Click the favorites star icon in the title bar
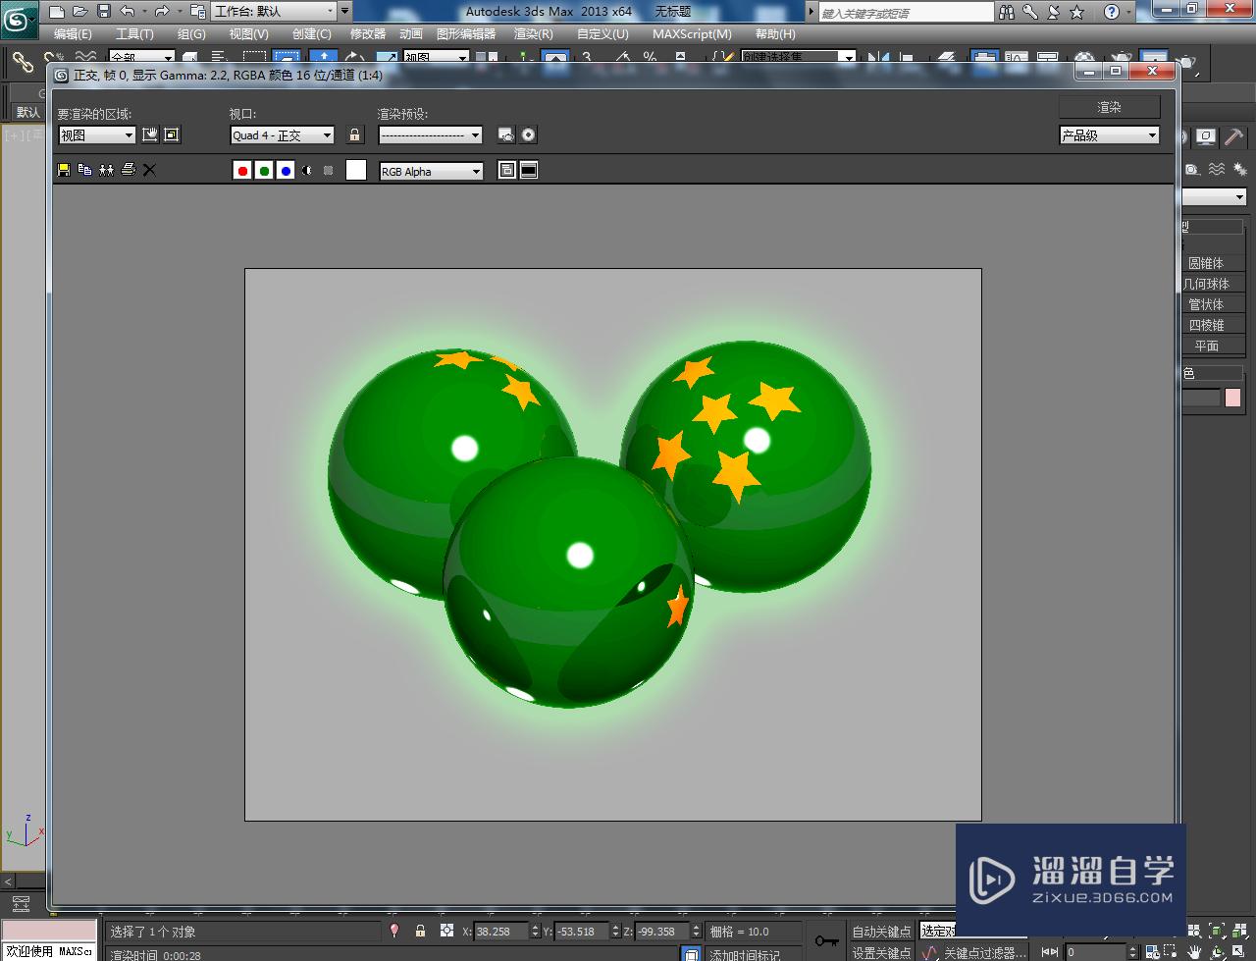The image size is (1256, 961). click(1076, 12)
